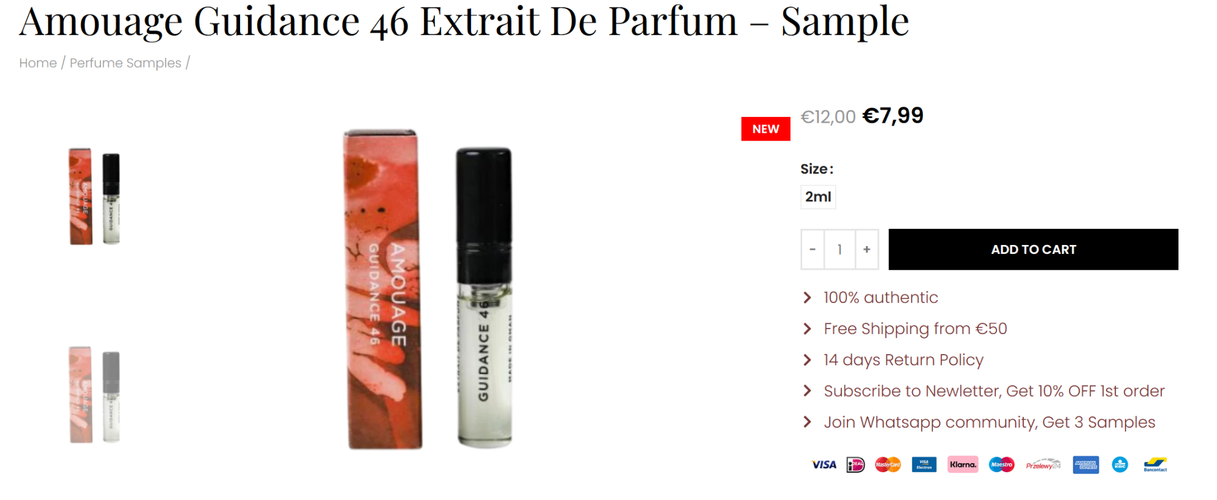Select the 2ml size option
The image size is (1217, 500).
pos(818,197)
